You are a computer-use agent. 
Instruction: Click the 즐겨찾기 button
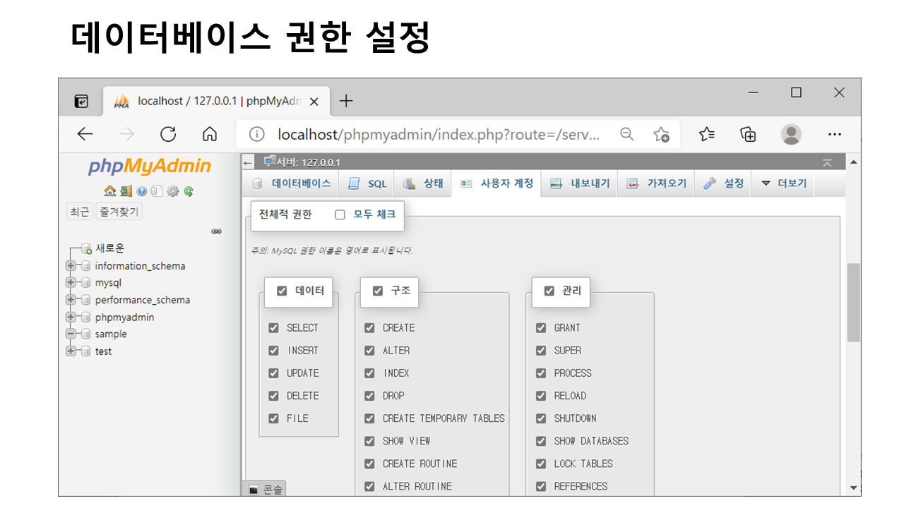(119, 211)
